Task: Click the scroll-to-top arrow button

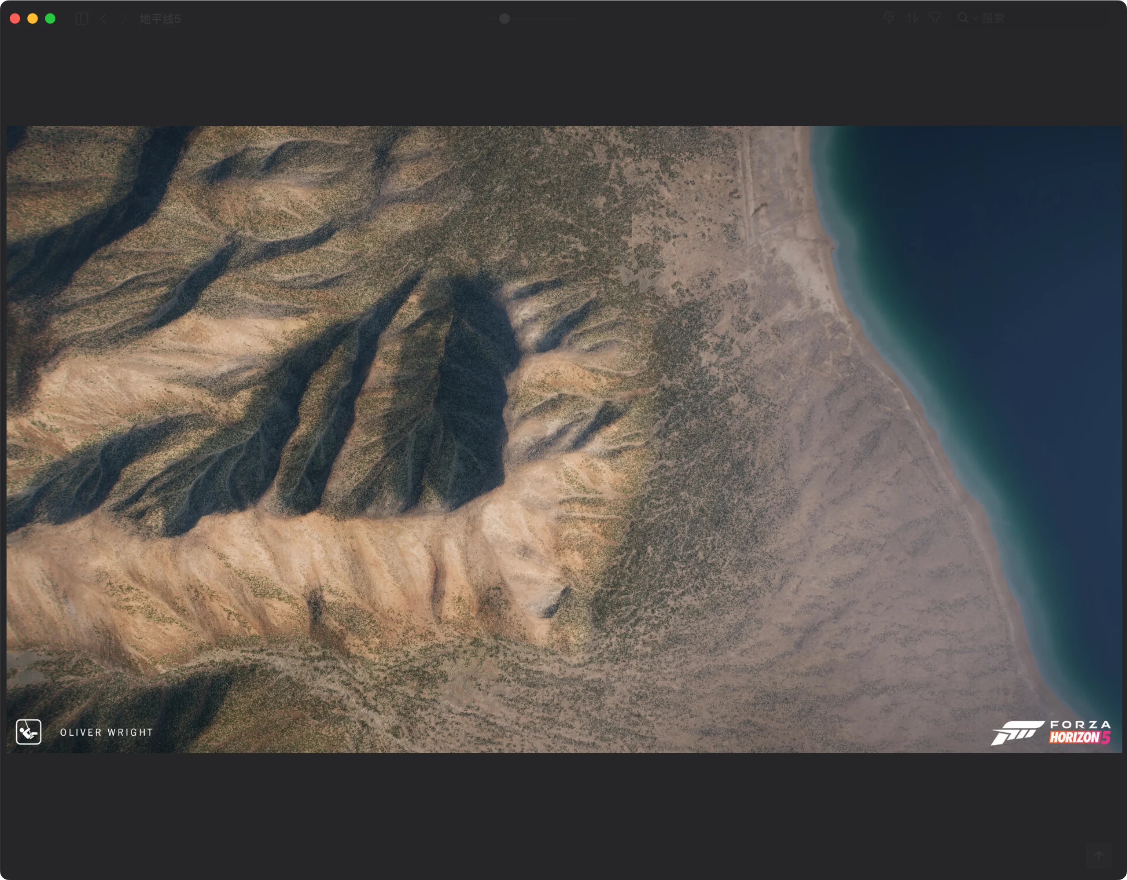Action: tap(1099, 855)
